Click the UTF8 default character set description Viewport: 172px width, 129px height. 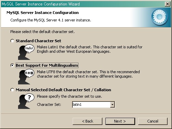(x=88, y=74)
